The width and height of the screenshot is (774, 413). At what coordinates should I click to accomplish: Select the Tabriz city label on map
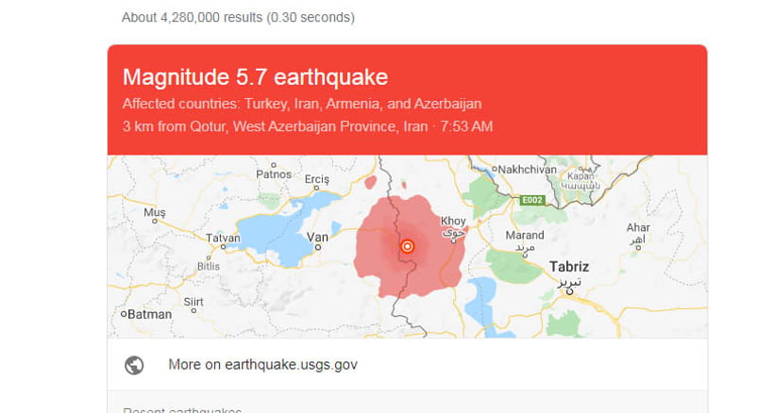[569, 267]
